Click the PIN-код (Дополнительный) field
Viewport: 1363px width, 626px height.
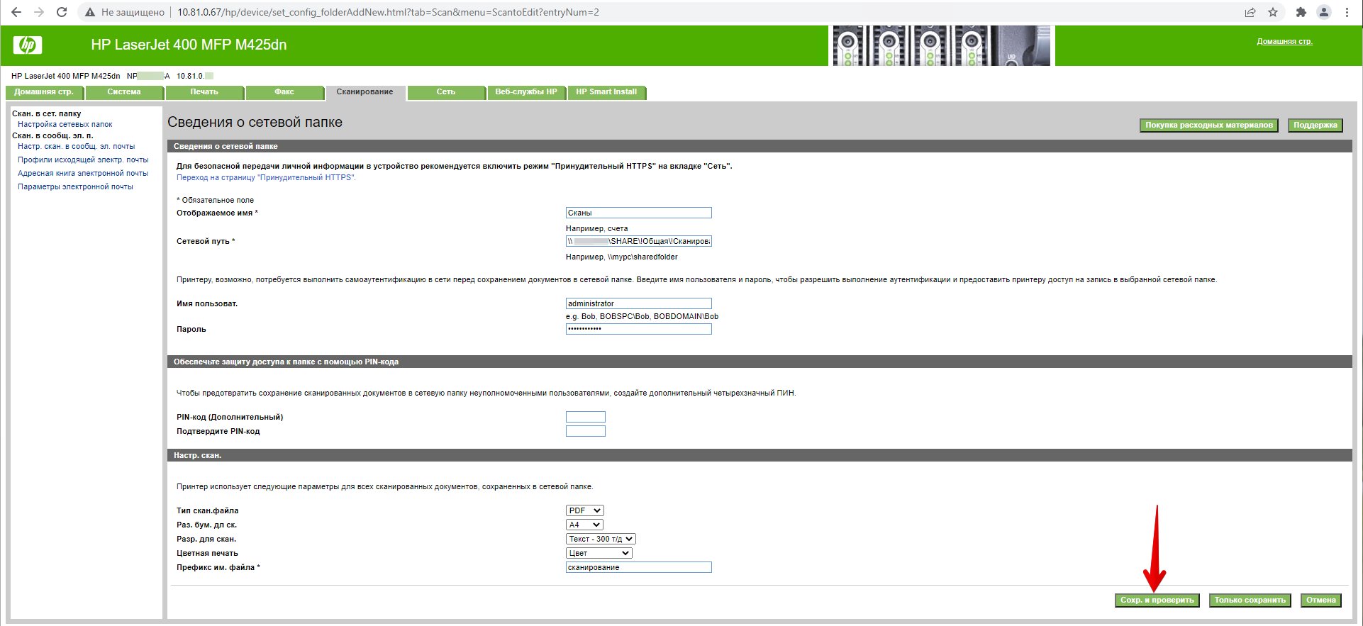pyautogui.click(x=585, y=417)
